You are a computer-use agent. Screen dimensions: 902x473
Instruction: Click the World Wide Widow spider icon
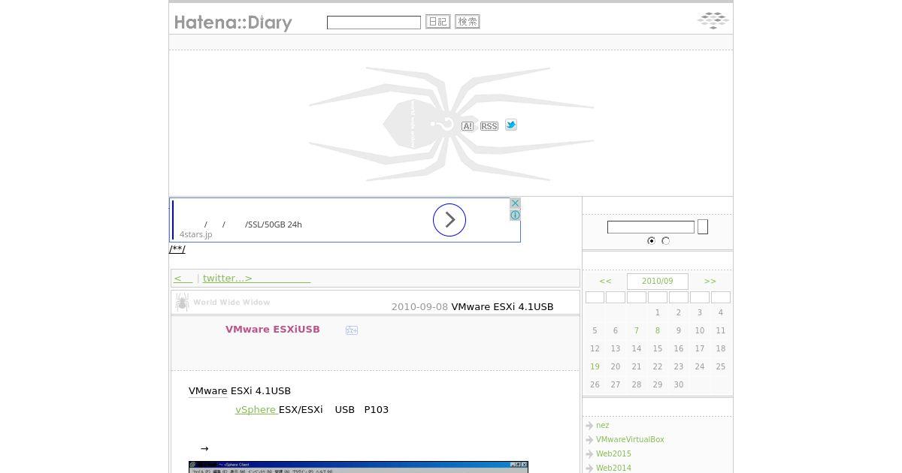(x=182, y=302)
